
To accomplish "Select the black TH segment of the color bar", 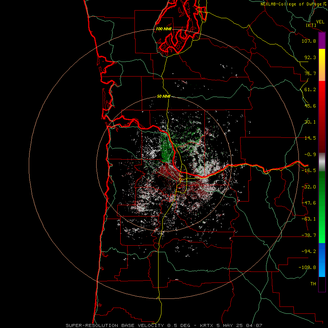I will pyautogui.click(x=322, y=284).
